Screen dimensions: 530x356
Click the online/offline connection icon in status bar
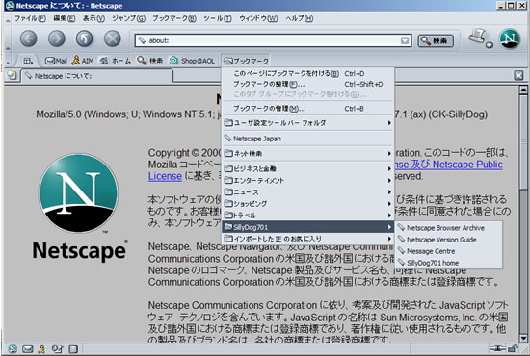[x=497, y=348]
